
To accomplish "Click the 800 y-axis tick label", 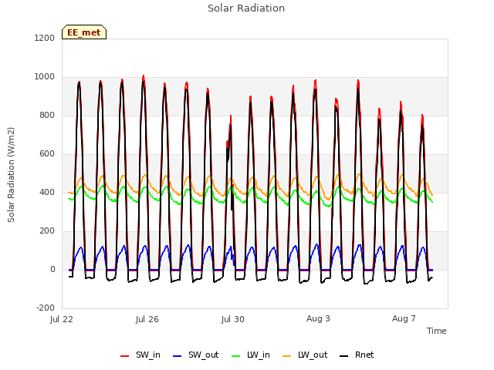I will point(47,116).
